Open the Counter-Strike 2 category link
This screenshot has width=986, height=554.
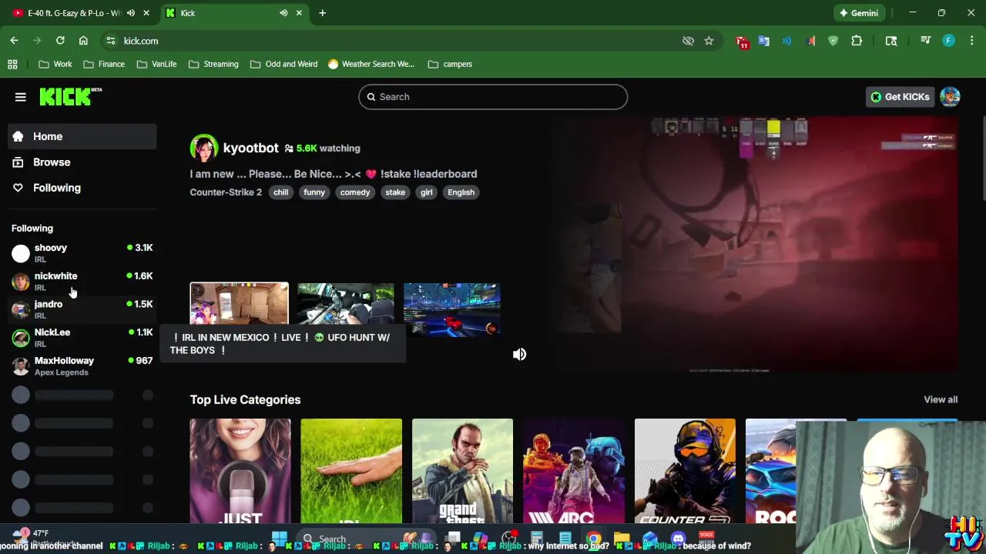click(x=226, y=192)
